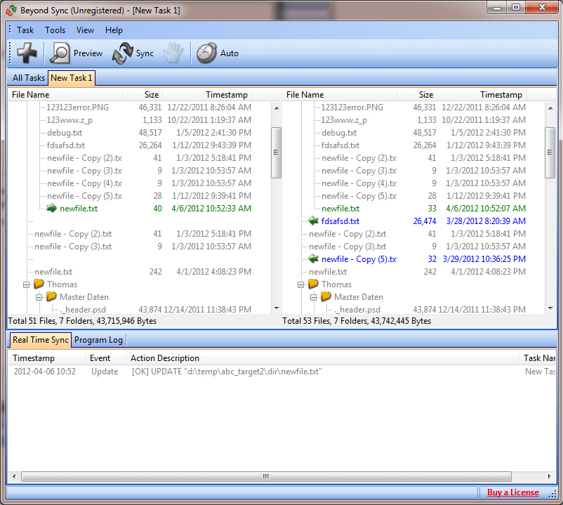The image size is (563, 505).
Task: Click left pane Size column header
Action: click(143, 94)
